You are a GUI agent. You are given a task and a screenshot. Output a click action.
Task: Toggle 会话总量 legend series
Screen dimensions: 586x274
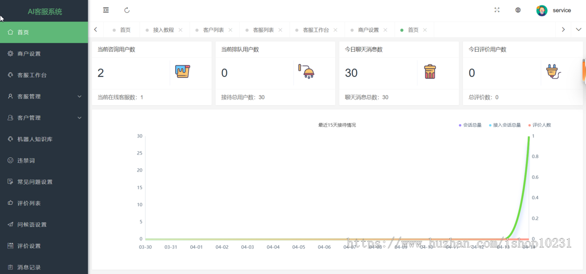470,125
